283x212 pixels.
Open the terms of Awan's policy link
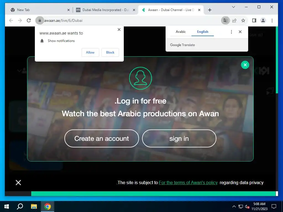pos(188,183)
